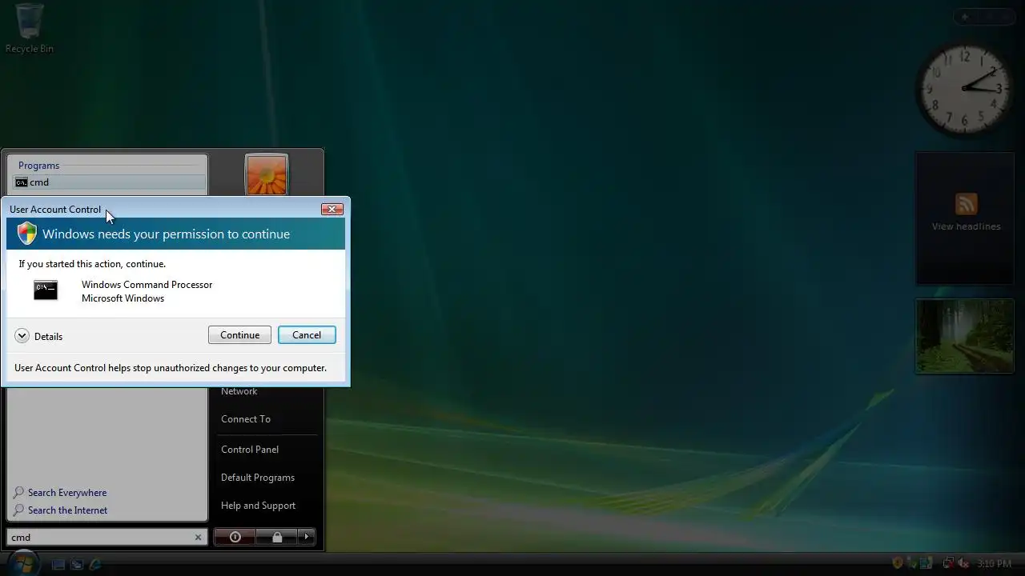This screenshot has width=1025, height=576.
Task: Click the Windows Command Processor icon
Action: 46,290
